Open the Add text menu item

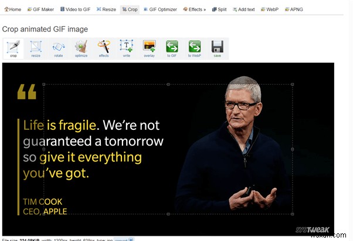coord(244,9)
